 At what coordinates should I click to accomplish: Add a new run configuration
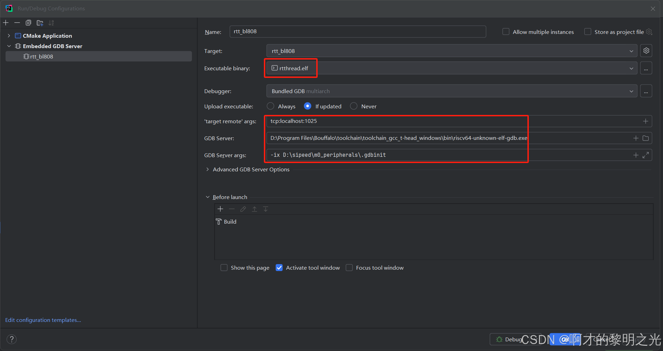(6, 22)
